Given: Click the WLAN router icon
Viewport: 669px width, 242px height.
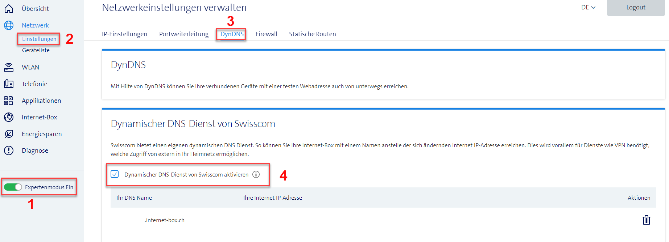Looking at the screenshot, I should coord(9,67).
